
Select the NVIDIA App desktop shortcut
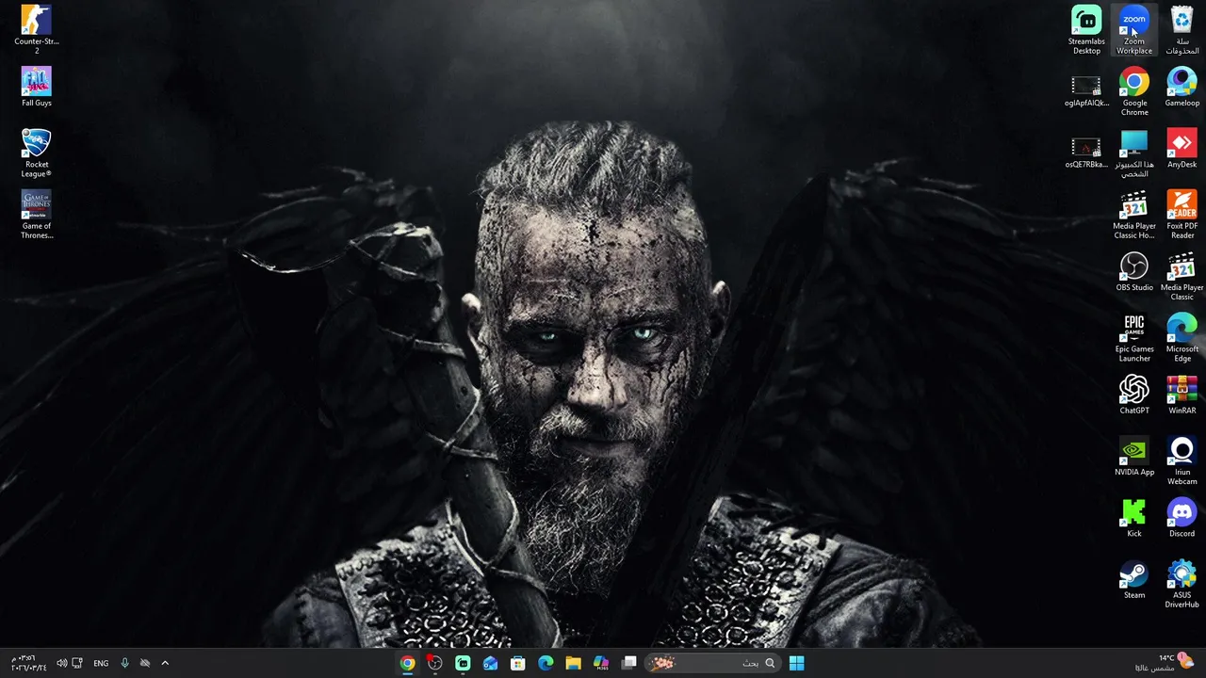pyautogui.click(x=1134, y=456)
